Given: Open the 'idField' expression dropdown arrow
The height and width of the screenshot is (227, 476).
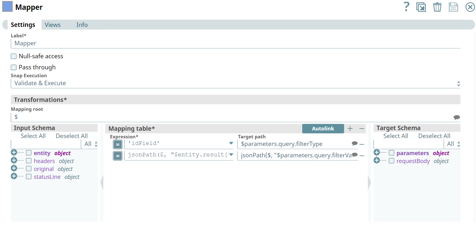Looking at the screenshot, I should click(x=231, y=144).
